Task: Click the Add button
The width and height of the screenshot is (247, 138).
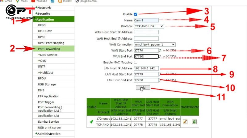Action: click(x=143, y=87)
